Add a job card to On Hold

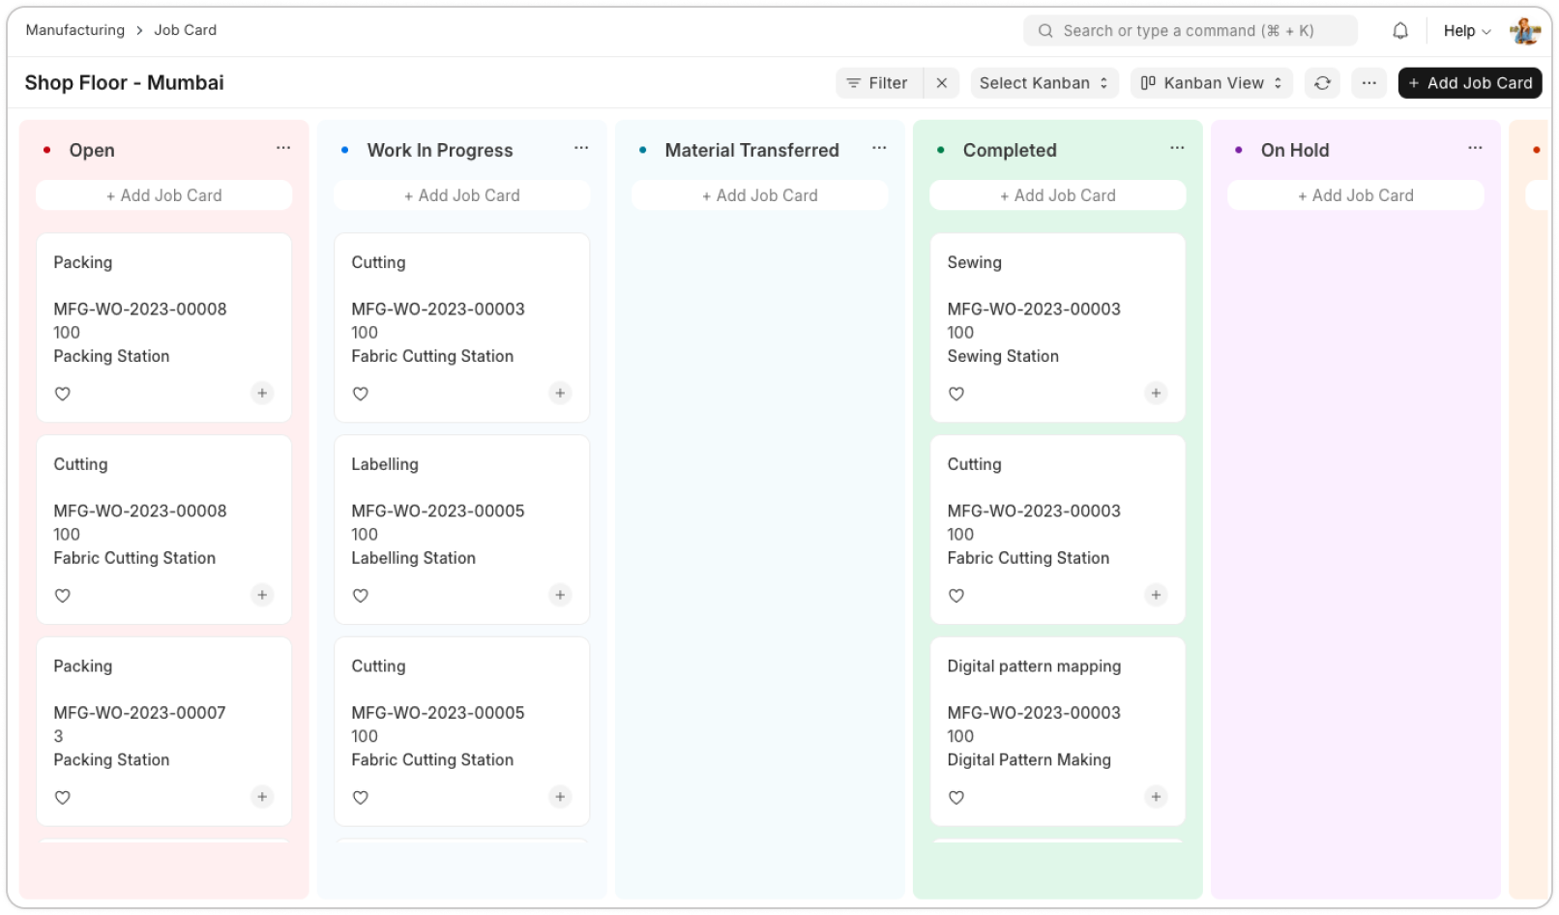pyautogui.click(x=1356, y=195)
